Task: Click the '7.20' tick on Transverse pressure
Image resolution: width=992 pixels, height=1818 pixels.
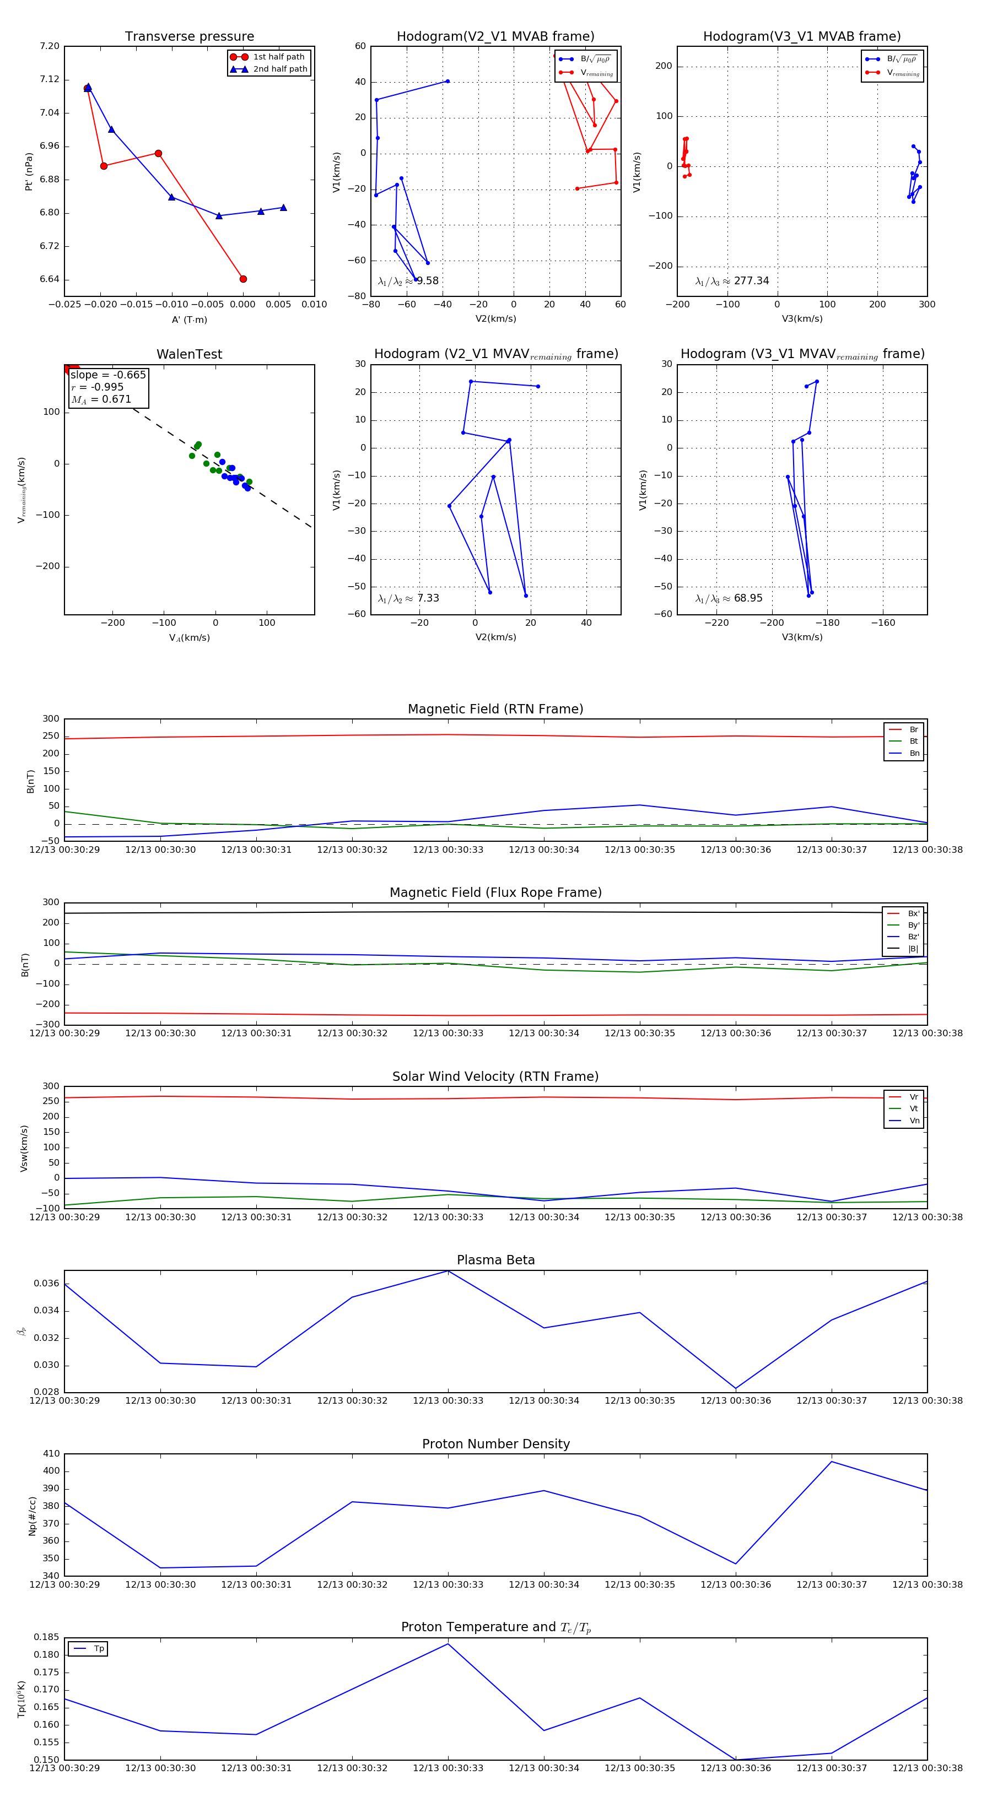Action: 50,47
